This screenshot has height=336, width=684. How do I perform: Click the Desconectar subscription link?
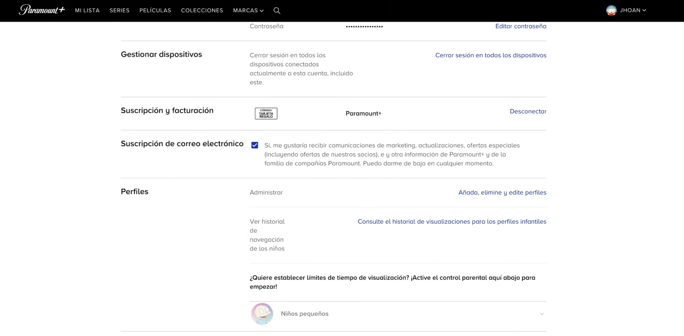[x=528, y=112]
